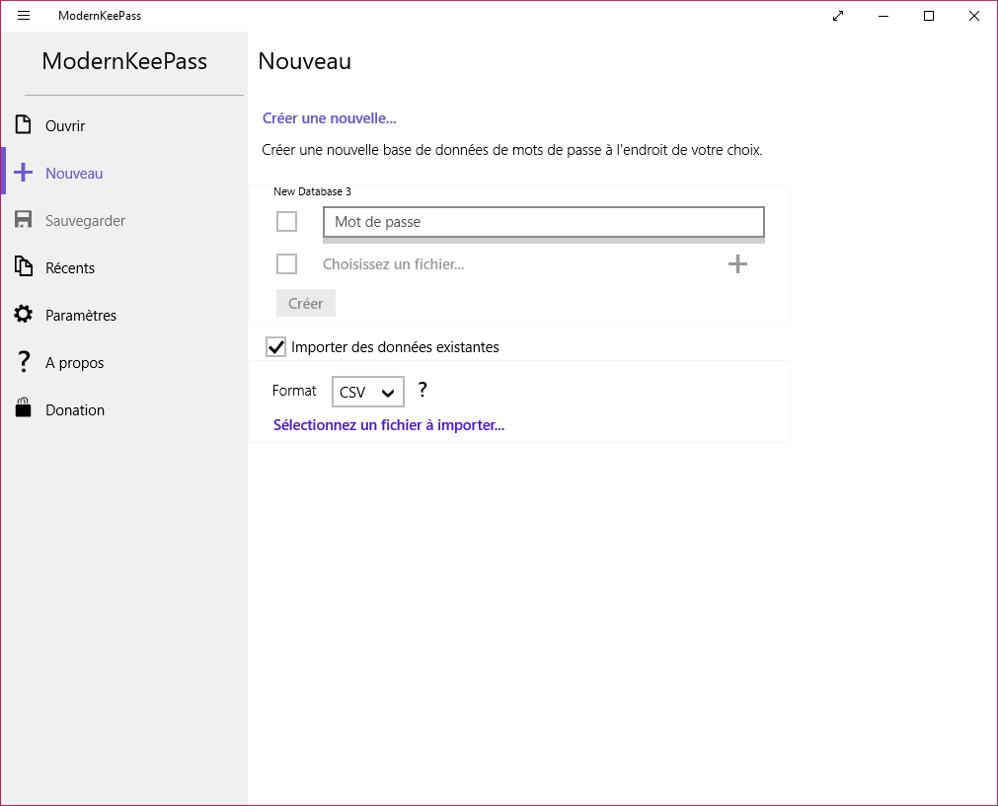Click the Paramètres gear icon

click(x=24, y=315)
